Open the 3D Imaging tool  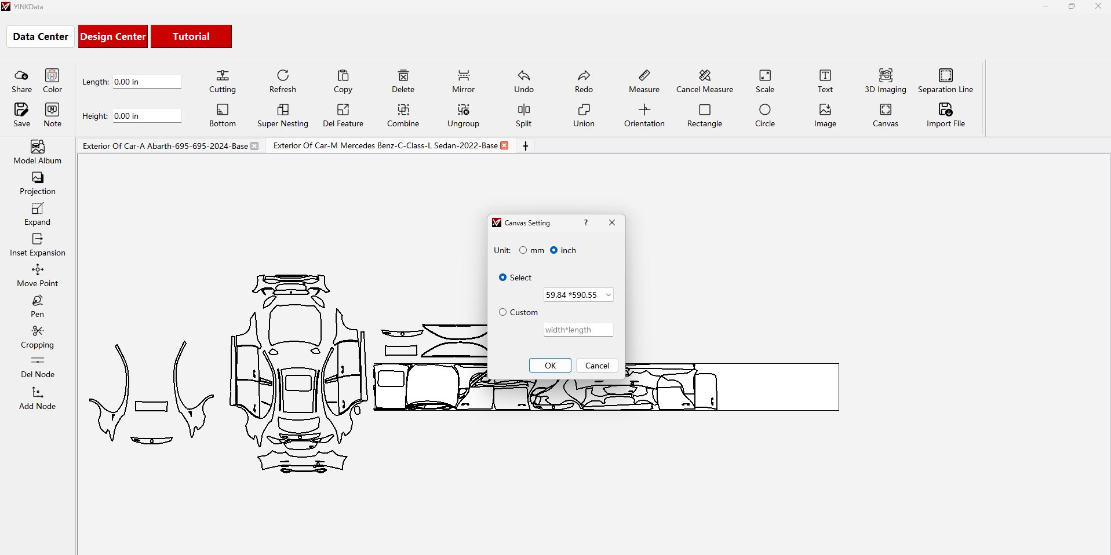(885, 76)
